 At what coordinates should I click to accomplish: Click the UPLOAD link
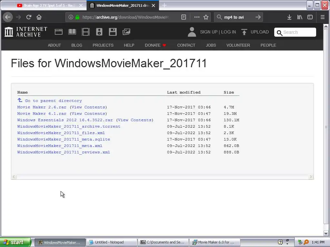(x=260, y=32)
